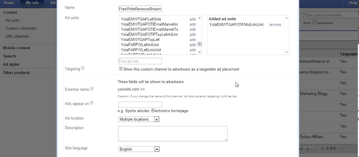Select URL channels in the sidebar
Viewport: 359px width, 157px height.
(17, 36)
